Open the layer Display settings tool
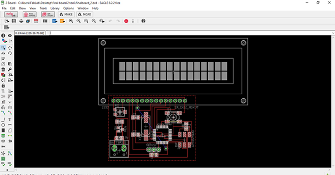335x175 pixels. (x=4, y=41)
